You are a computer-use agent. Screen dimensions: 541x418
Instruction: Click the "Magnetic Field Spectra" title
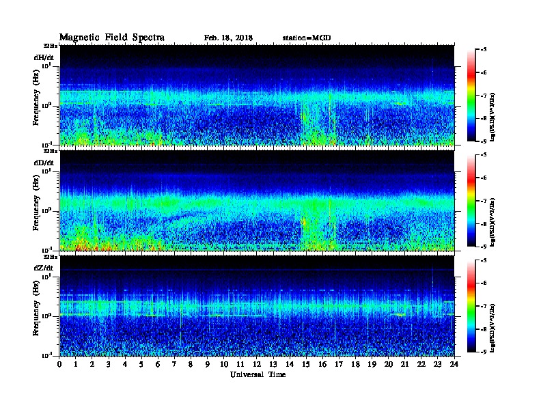pyautogui.click(x=112, y=38)
